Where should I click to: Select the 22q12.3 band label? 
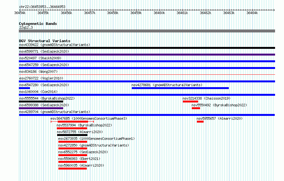(x=26, y=27)
